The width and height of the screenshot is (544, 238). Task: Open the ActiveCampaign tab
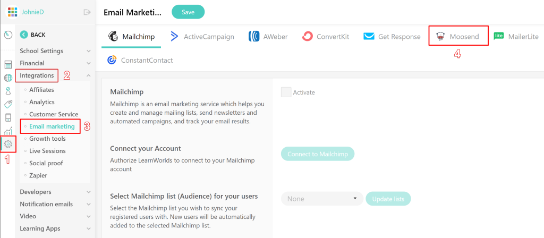point(202,37)
